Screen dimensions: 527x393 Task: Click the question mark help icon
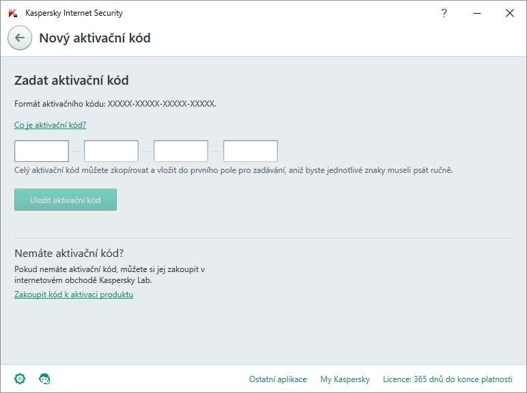click(444, 13)
